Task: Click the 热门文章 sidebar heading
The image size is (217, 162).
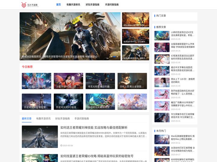Action: pos(161,16)
